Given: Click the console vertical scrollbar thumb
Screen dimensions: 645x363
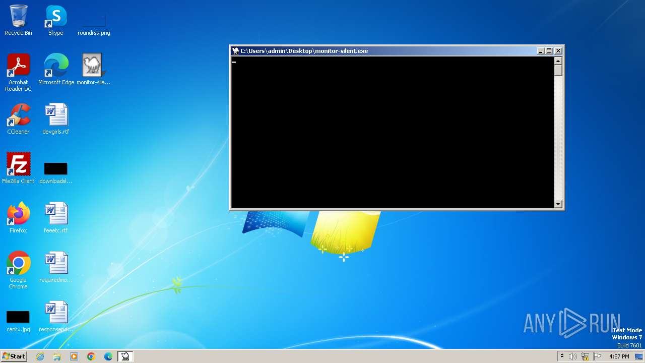Looking at the screenshot, I should click(x=558, y=71).
